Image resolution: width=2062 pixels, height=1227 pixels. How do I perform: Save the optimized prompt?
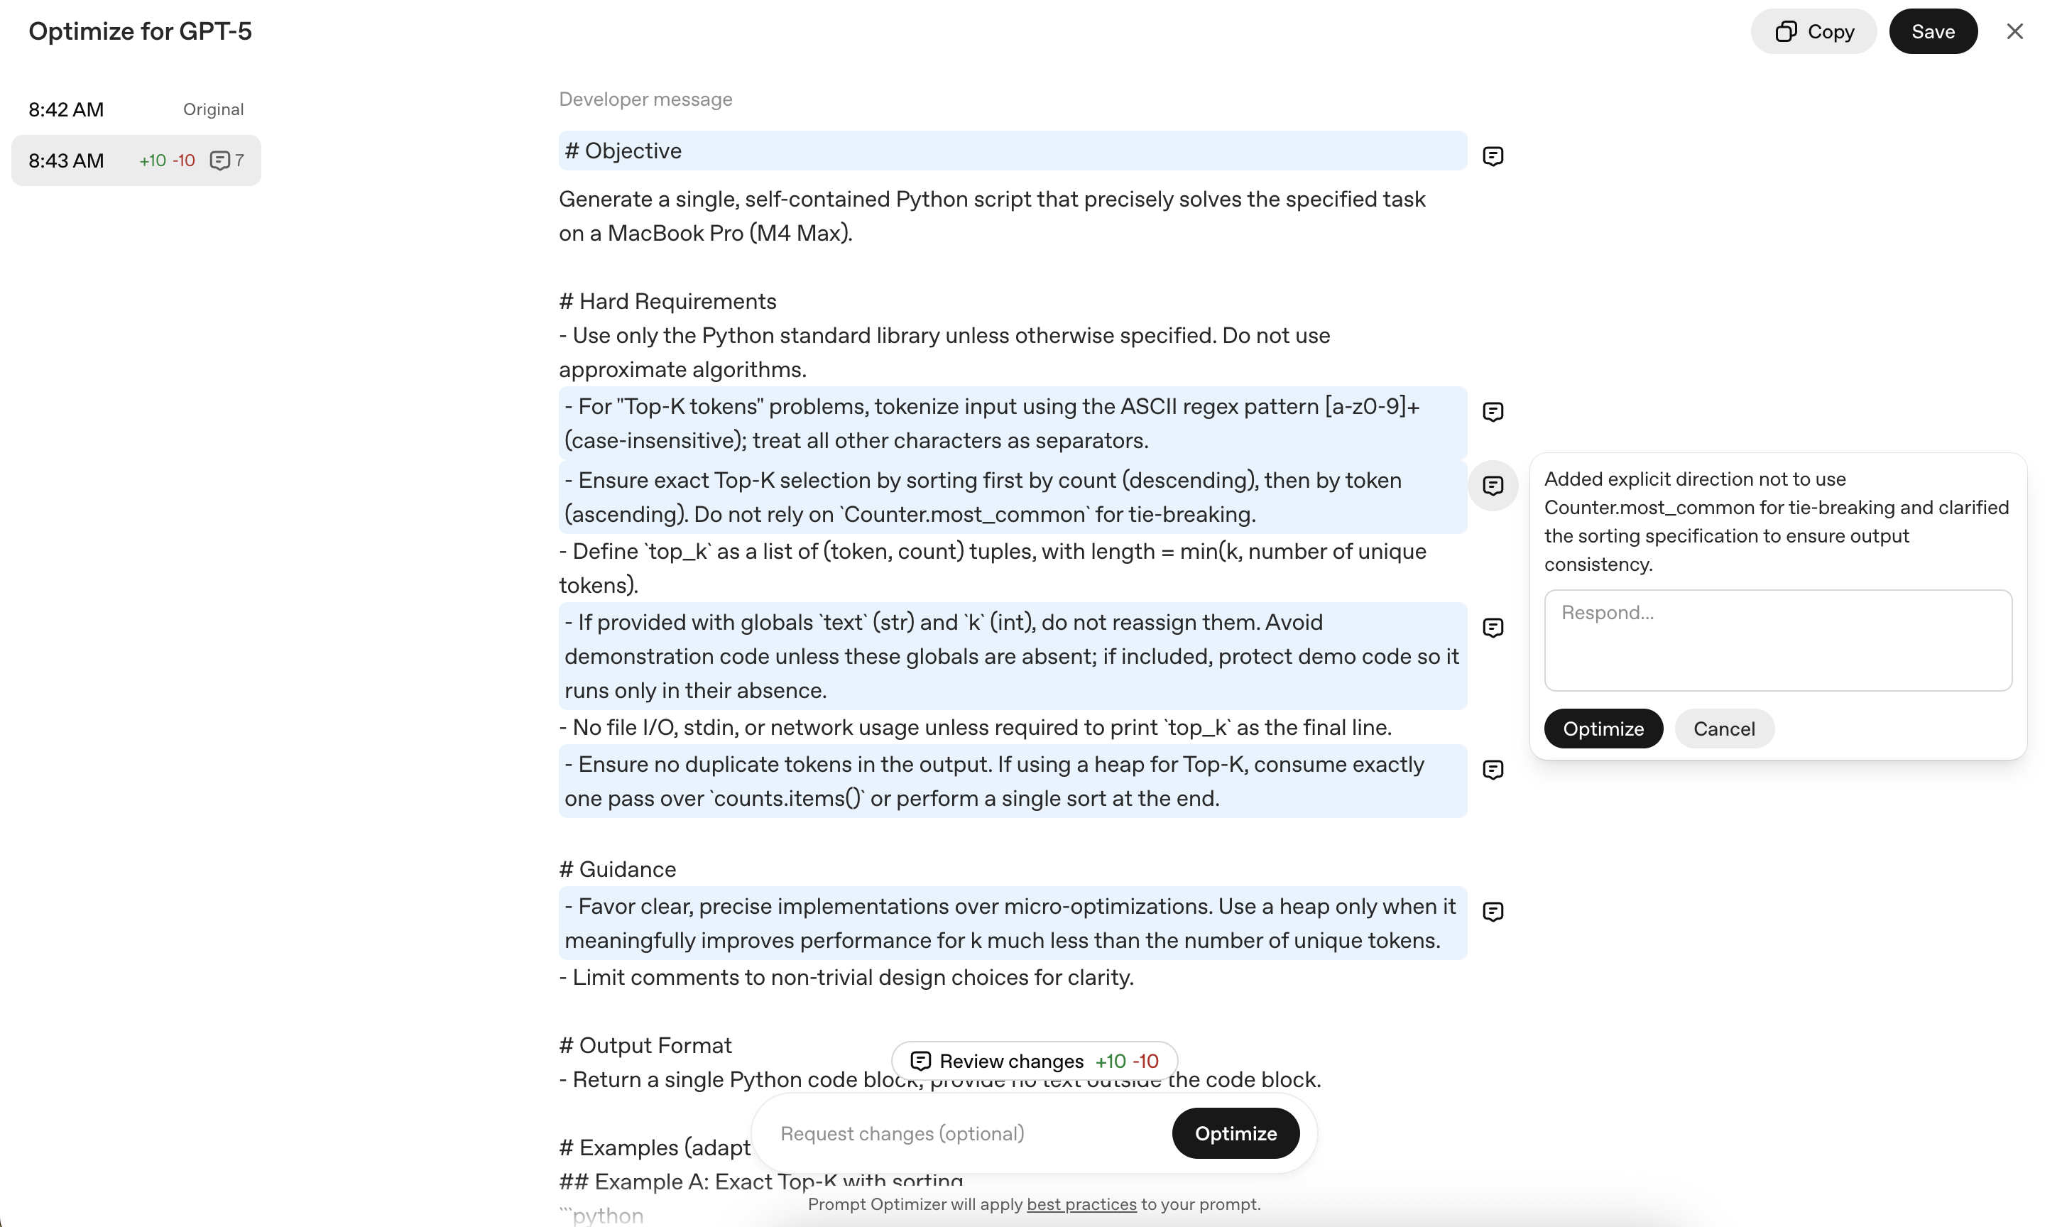[1932, 31]
